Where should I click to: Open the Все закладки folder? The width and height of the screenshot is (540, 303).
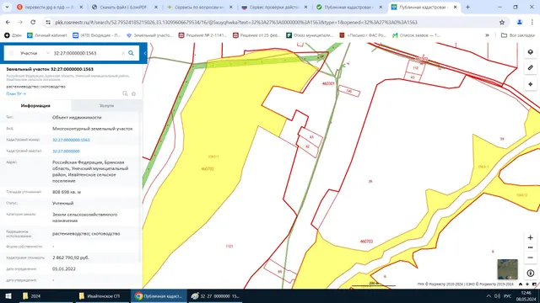click(518, 35)
